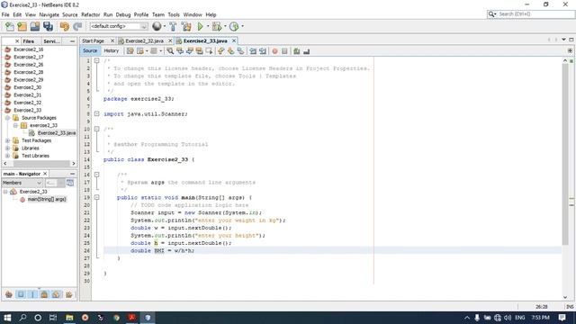Click the Stop Macro Recording icon
The width and height of the screenshot is (576, 324).
point(284,51)
